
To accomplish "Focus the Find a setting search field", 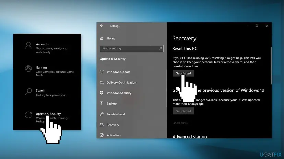I will pos(132,48).
